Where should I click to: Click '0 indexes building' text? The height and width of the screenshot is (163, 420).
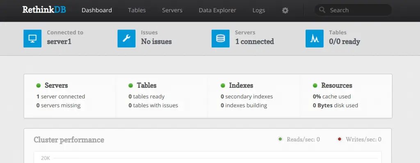244,105
